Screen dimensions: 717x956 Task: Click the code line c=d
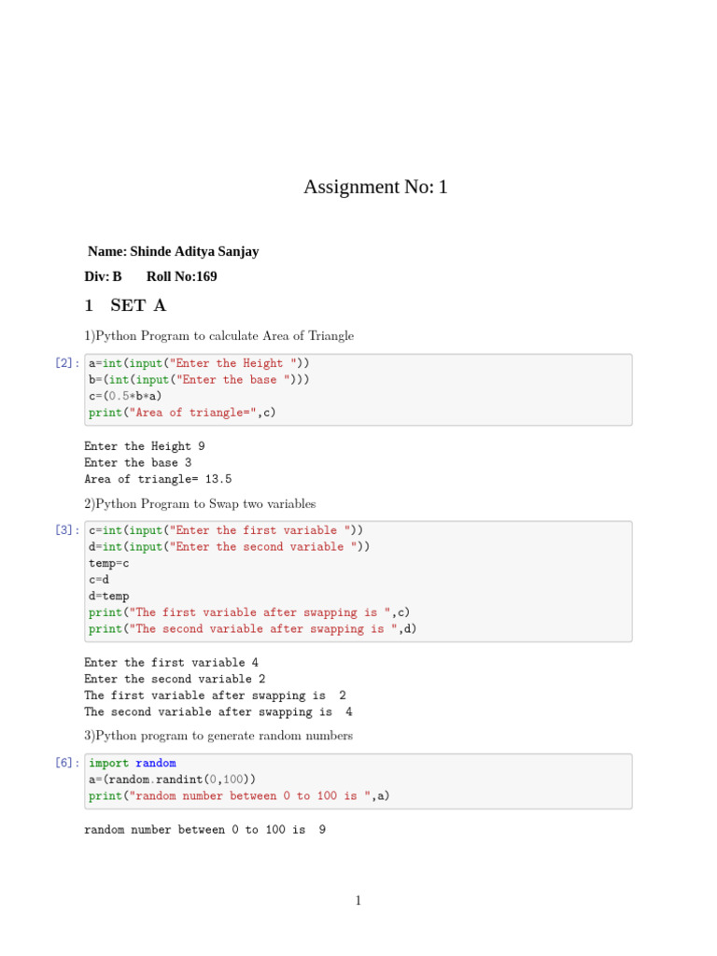[x=99, y=579]
